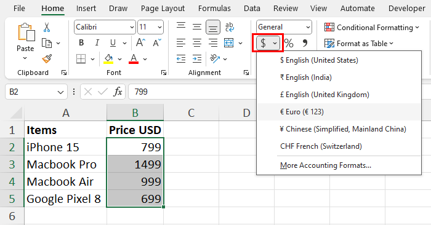Open the Clipboard dialog launcher

point(64,73)
